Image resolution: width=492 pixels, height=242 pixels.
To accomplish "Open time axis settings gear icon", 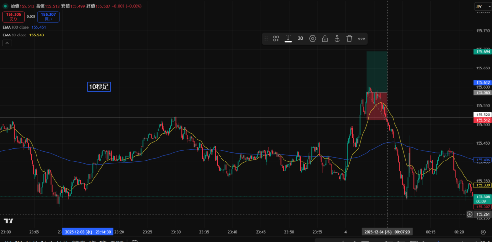I will pyautogui.click(x=483, y=232).
